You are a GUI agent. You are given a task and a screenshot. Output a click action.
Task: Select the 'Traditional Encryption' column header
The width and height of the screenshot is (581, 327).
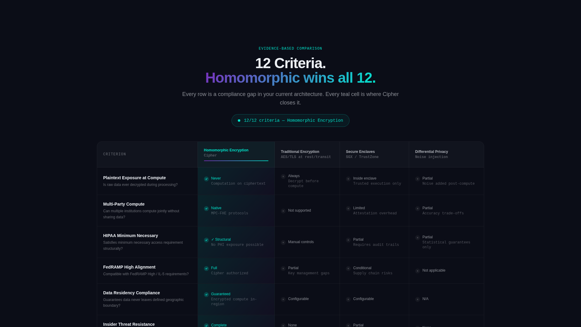(307, 154)
